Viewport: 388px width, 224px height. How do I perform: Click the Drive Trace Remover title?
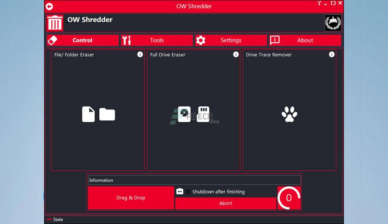pos(269,55)
